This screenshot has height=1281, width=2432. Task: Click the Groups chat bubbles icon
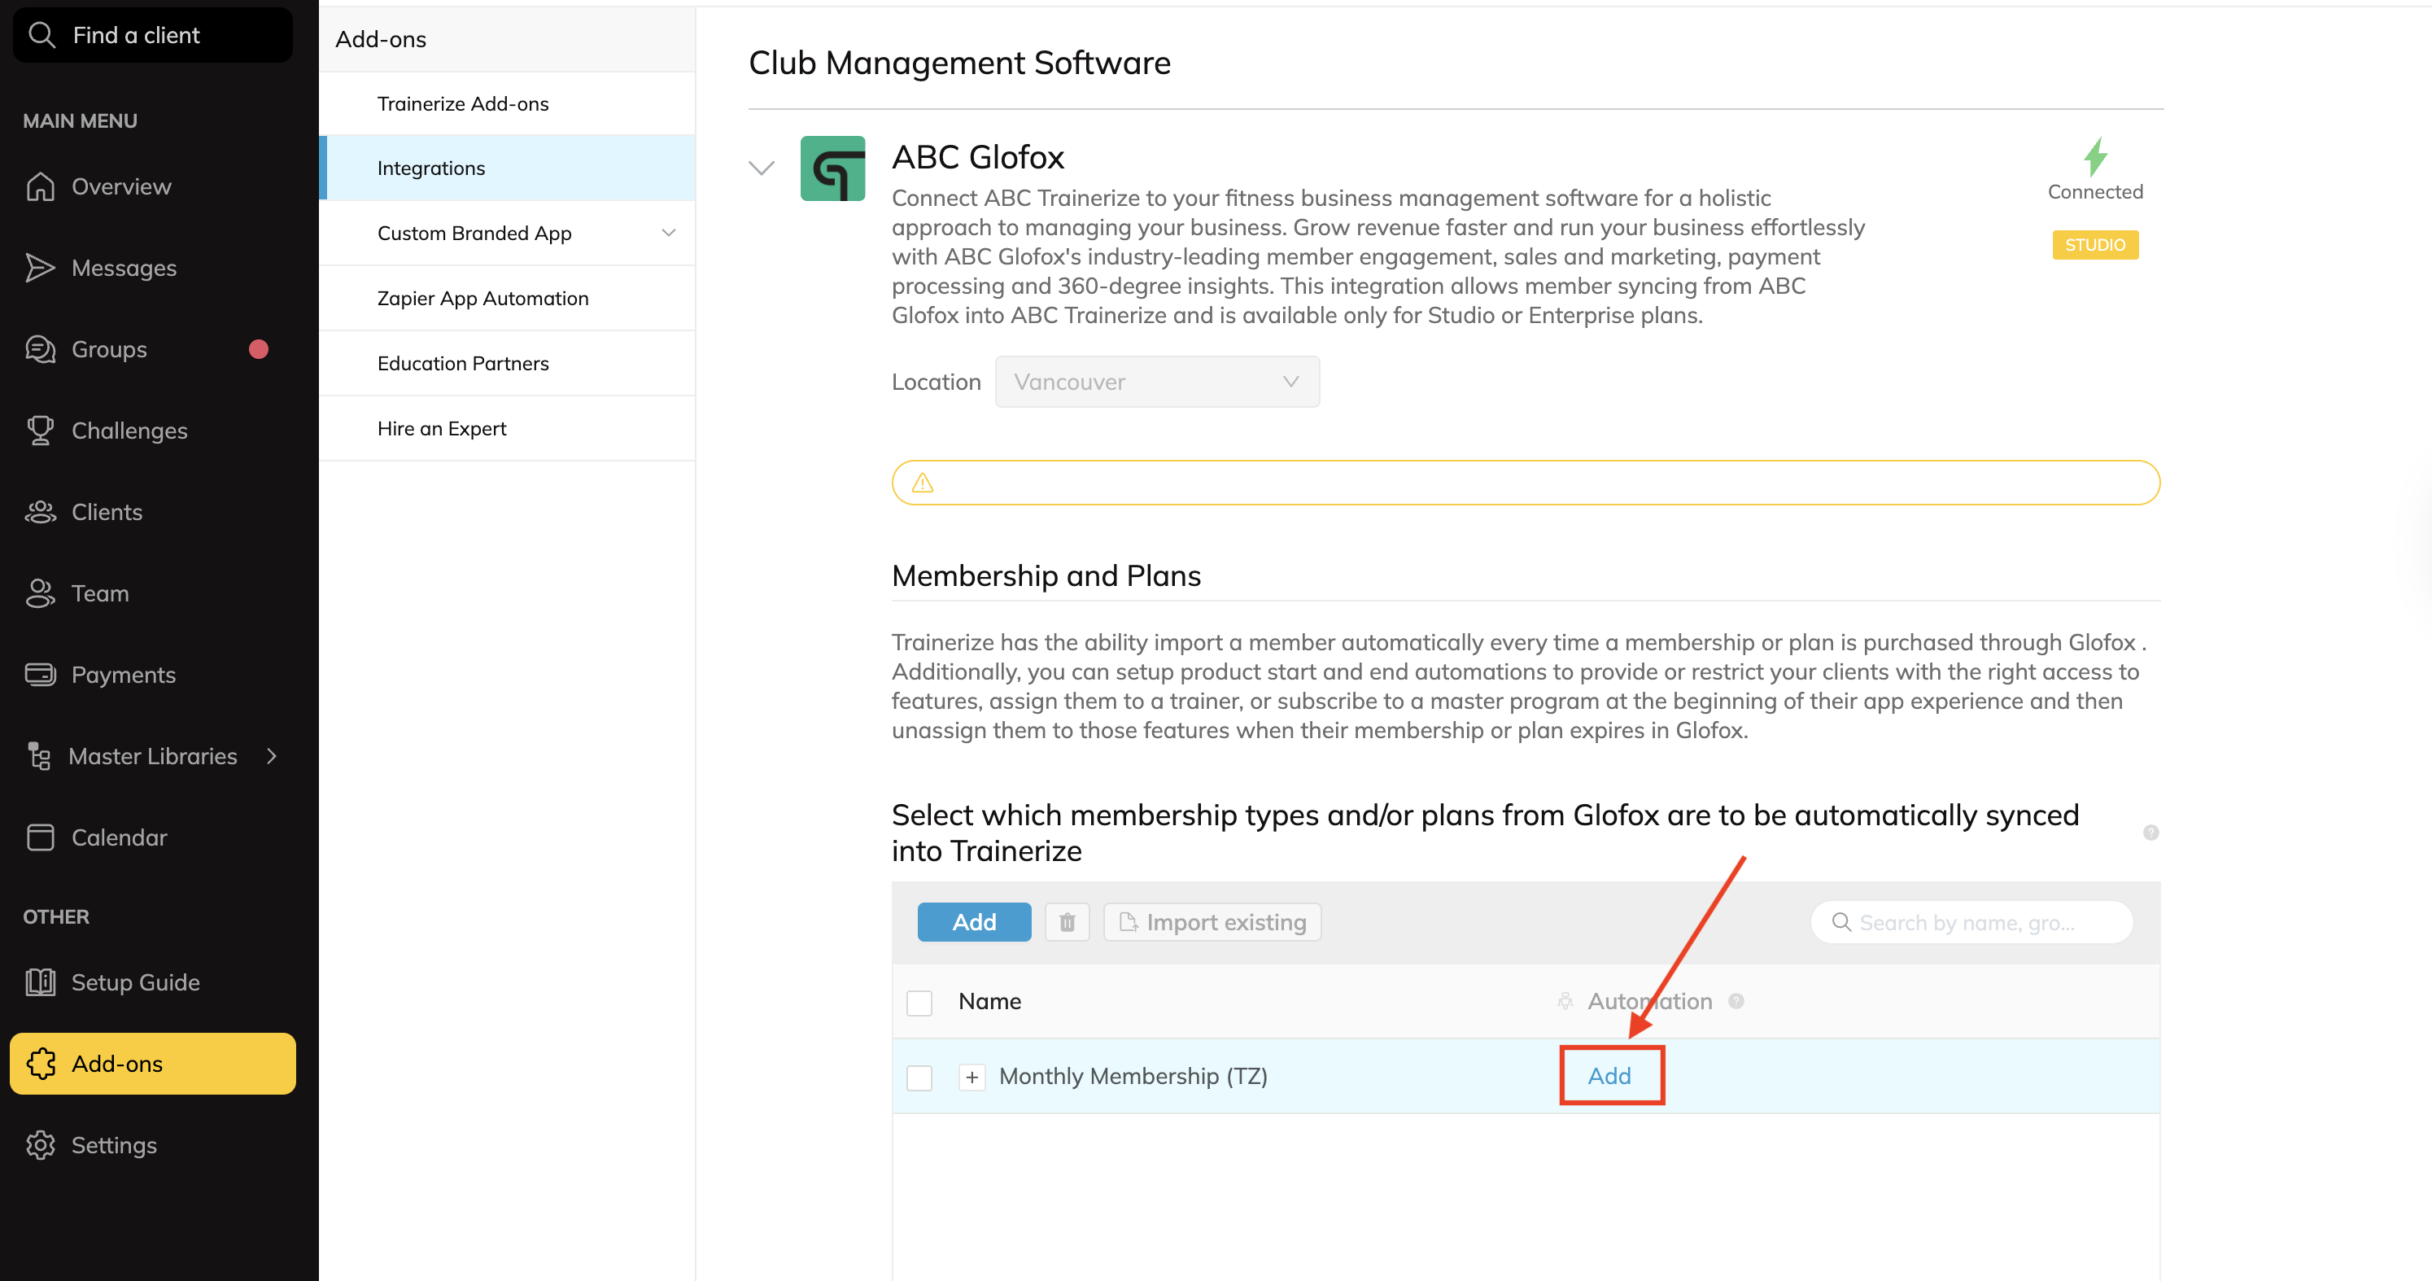pyautogui.click(x=41, y=349)
